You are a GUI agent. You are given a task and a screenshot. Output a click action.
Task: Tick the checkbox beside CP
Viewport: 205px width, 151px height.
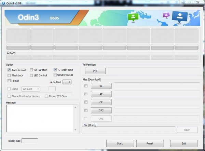coord(86,102)
